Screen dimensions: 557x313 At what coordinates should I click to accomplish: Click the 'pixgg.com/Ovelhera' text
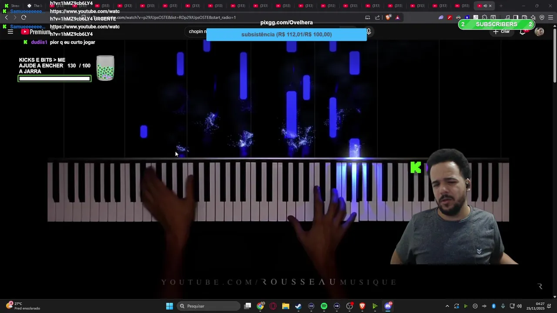(x=286, y=23)
